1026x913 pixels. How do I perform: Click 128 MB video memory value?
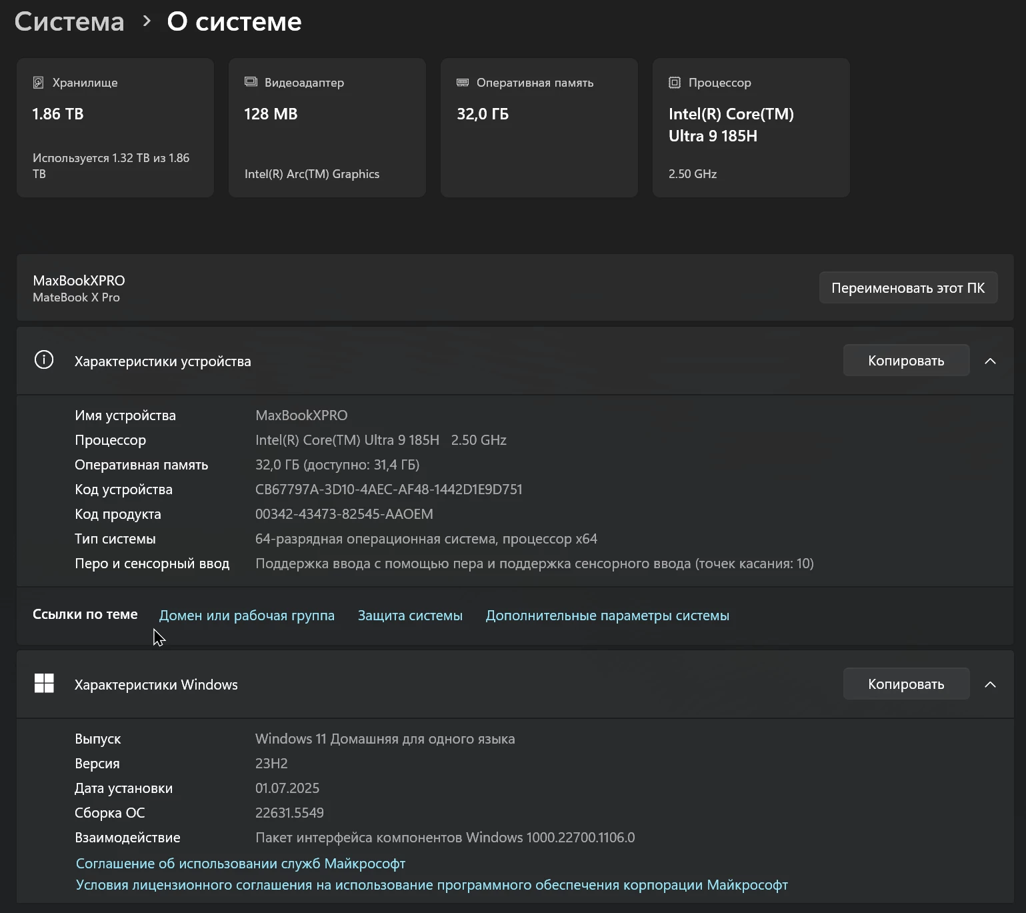point(271,114)
